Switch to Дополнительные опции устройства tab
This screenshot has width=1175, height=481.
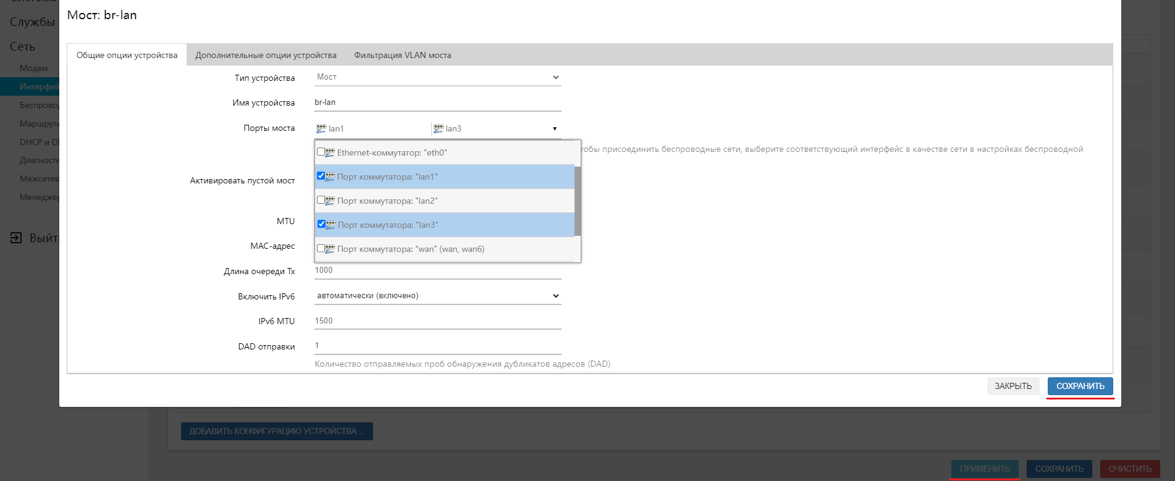point(266,55)
